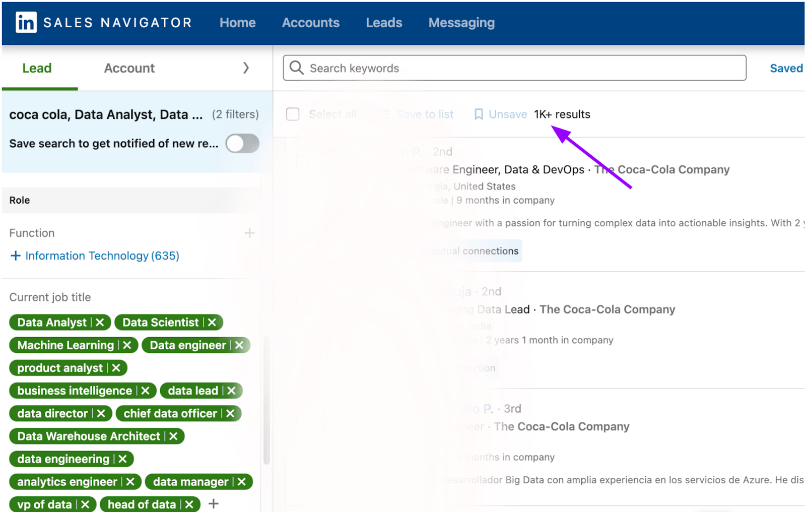Viewport: 806px width, 512px height.
Task: Open mutual connections of first lead
Action: click(x=470, y=251)
